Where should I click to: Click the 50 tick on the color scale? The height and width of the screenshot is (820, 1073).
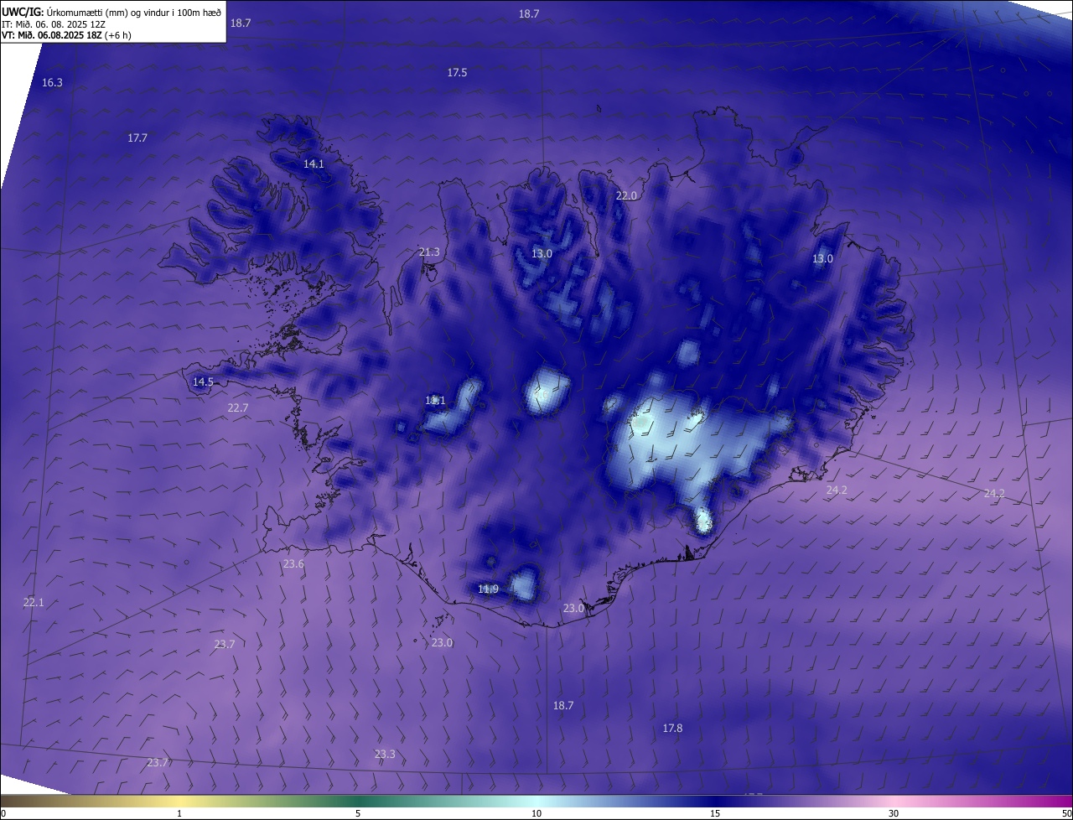pyautogui.click(x=1066, y=813)
